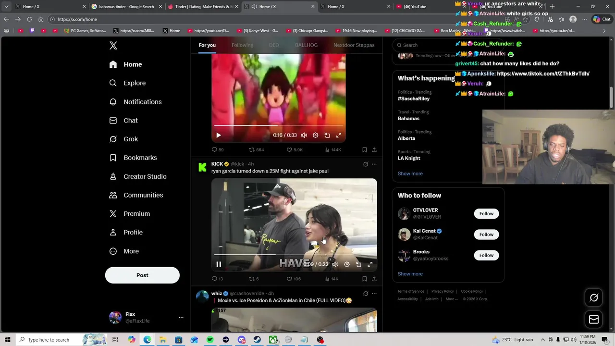The height and width of the screenshot is (346, 615).
Task: Switch to the For you tab
Action: tap(207, 45)
